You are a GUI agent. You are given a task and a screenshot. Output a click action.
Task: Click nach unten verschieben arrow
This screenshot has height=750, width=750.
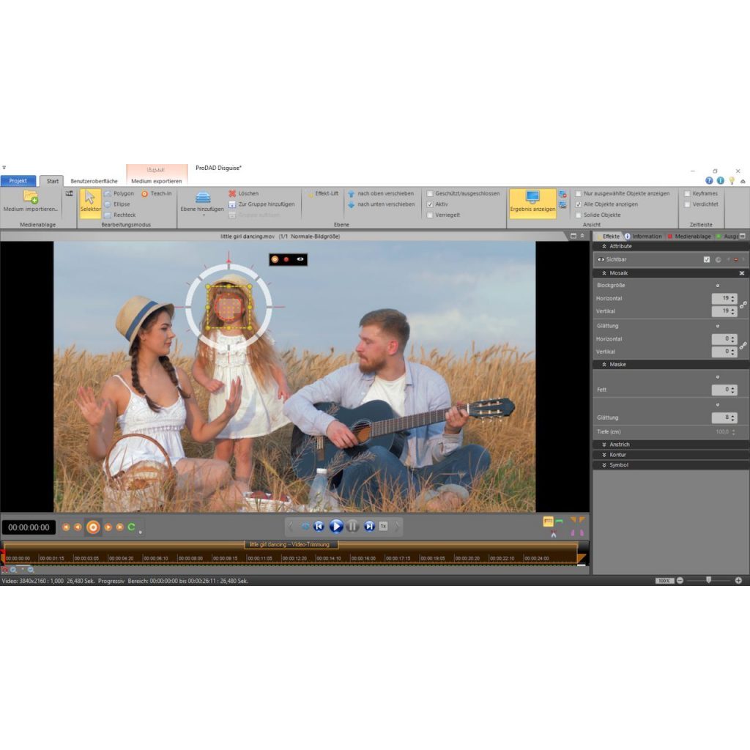(351, 204)
